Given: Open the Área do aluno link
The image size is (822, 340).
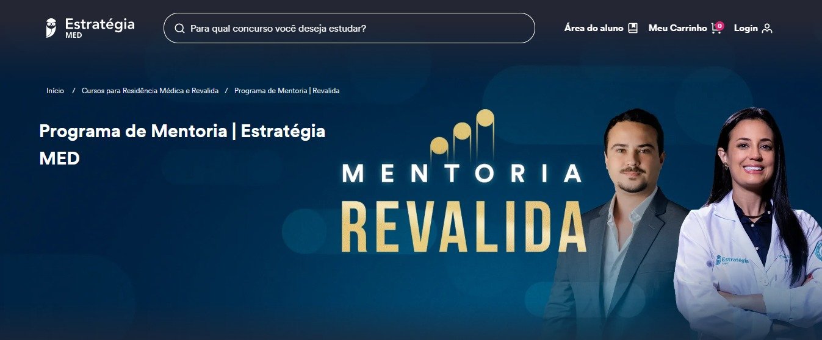Looking at the screenshot, I should pyautogui.click(x=594, y=28).
